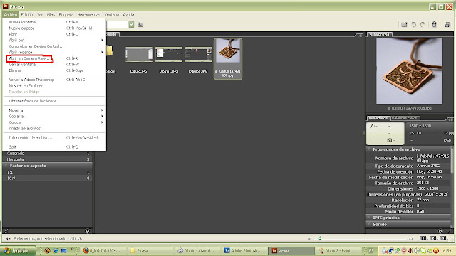The image size is (456, 256).
Task: Select workspace layout button 1
Action: click(x=423, y=238)
